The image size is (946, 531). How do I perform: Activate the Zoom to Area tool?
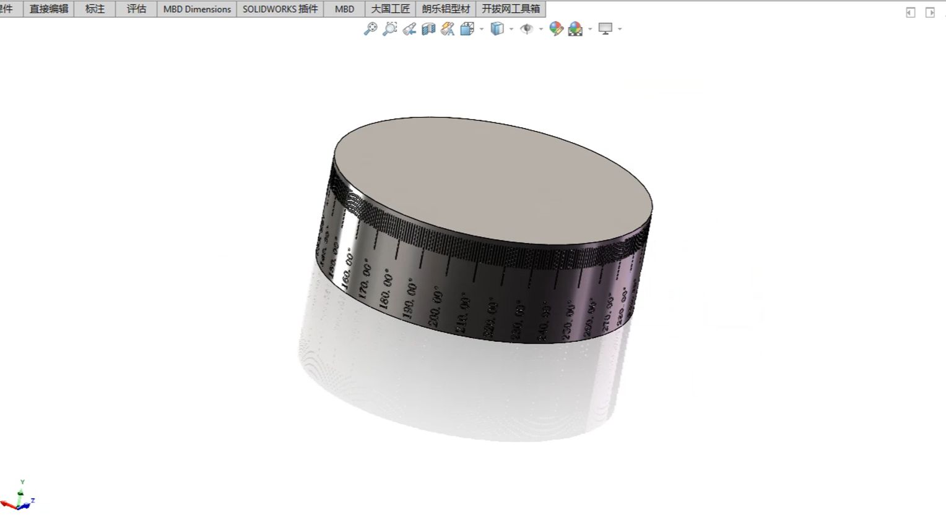pyautogui.click(x=389, y=28)
